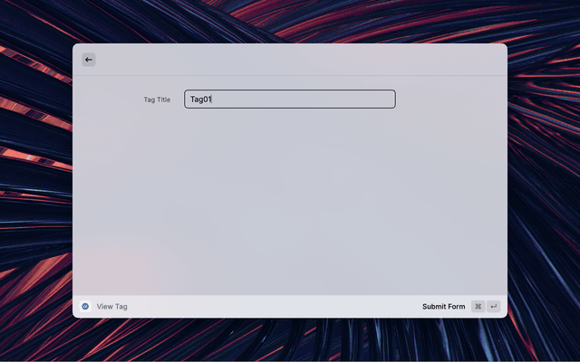Submit the tag form from the action bar
The width and height of the screenshot is (580, 362).
[x=443, y=307]
